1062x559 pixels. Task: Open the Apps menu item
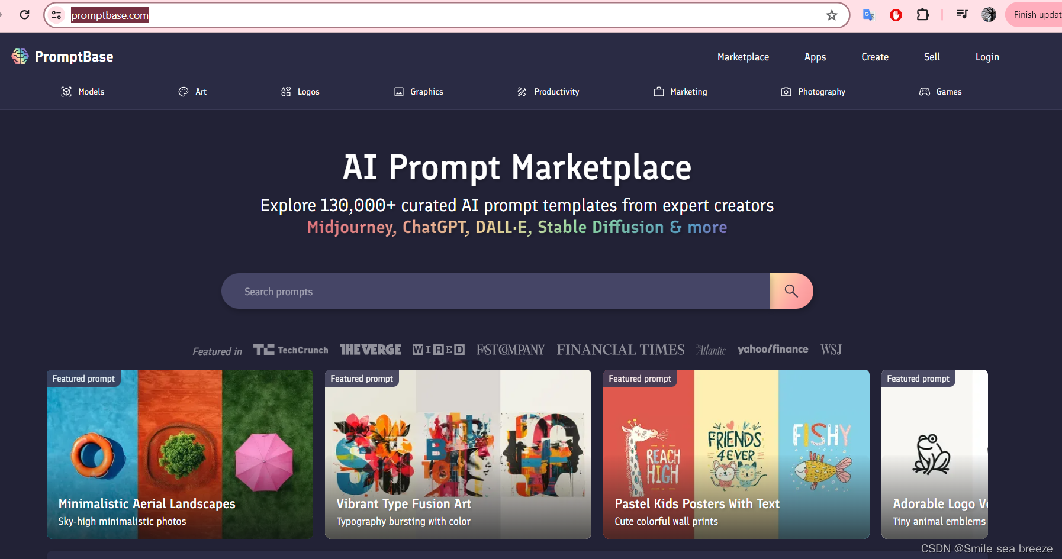pyautogui.click(x=815, y=57)
